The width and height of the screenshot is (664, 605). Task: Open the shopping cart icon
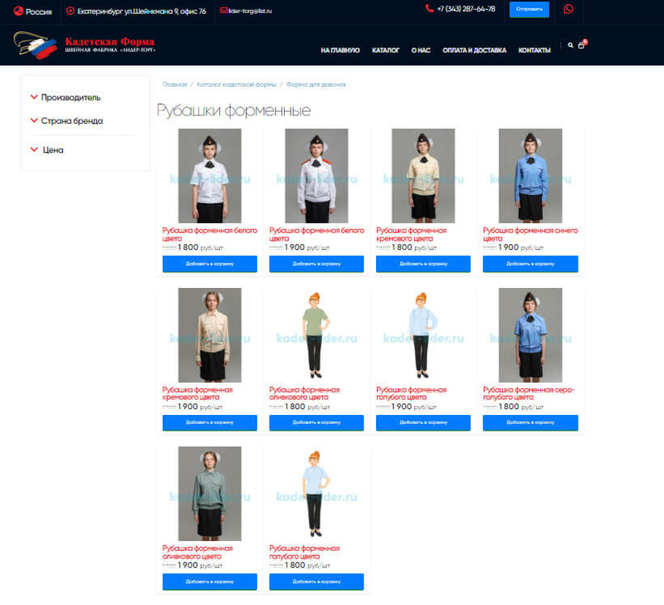pos(581,46)
